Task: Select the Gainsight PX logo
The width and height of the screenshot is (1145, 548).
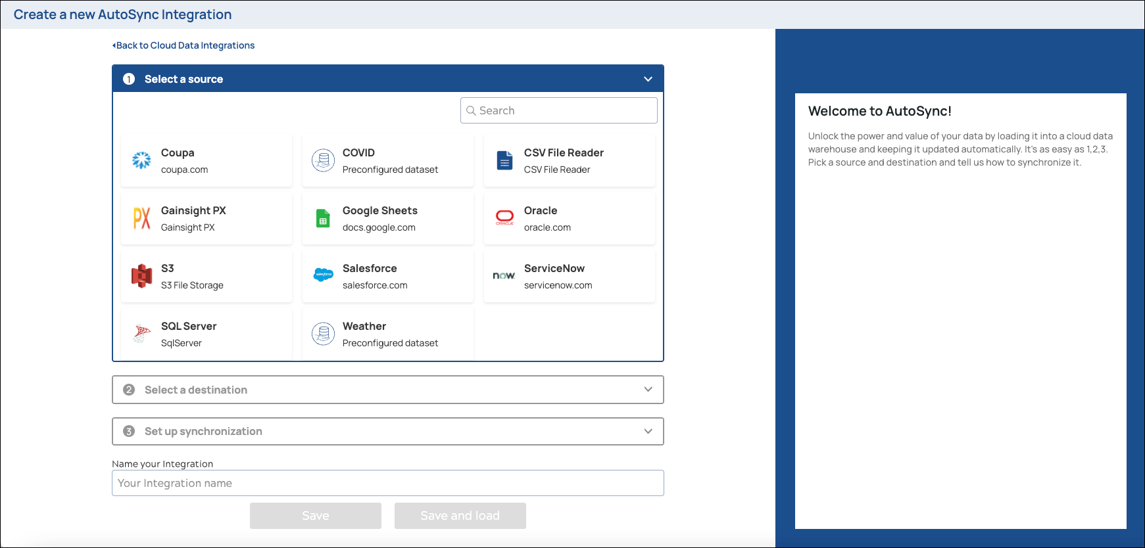Action: [x=141, y=218]
